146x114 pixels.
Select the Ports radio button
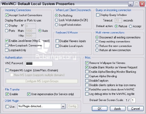coord(6,31)
